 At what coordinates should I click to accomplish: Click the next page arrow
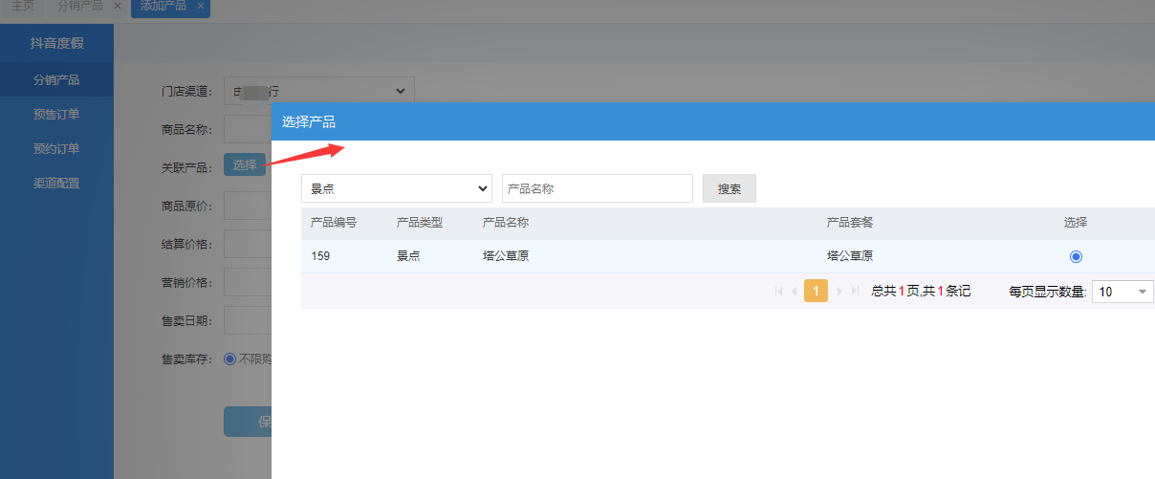839,292
